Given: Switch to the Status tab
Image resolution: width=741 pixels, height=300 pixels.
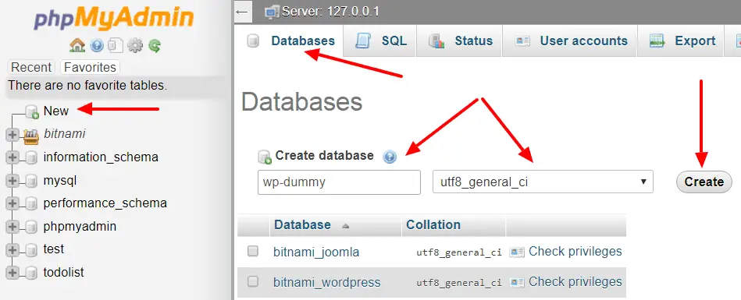Looking at the screenshot, I should pyautogui.click(x=460, y=41).
